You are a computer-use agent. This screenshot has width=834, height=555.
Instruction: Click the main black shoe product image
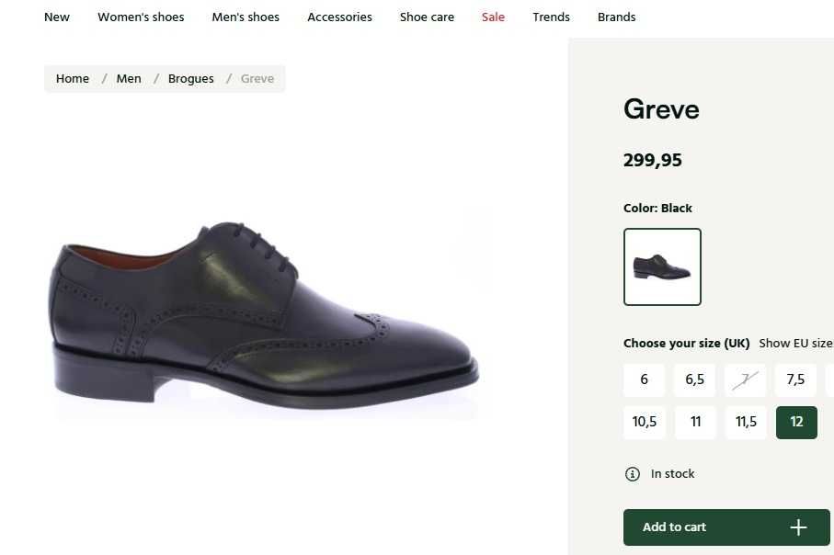tap(265, 312)
